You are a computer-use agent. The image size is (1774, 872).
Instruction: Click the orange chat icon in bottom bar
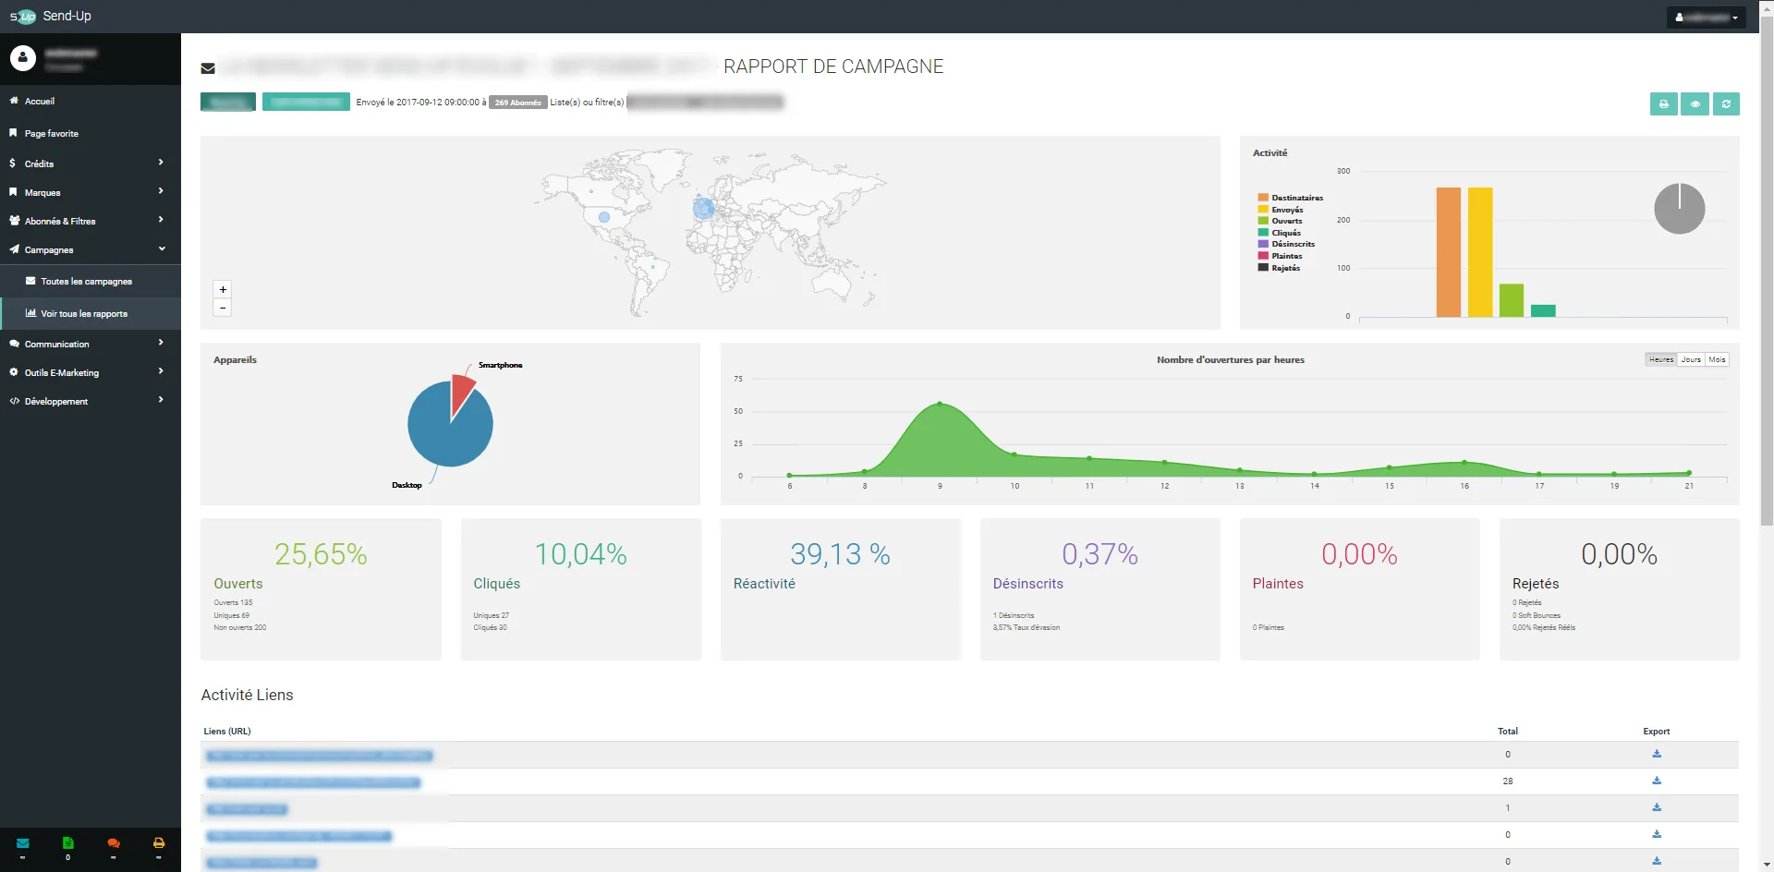(114, 843)
